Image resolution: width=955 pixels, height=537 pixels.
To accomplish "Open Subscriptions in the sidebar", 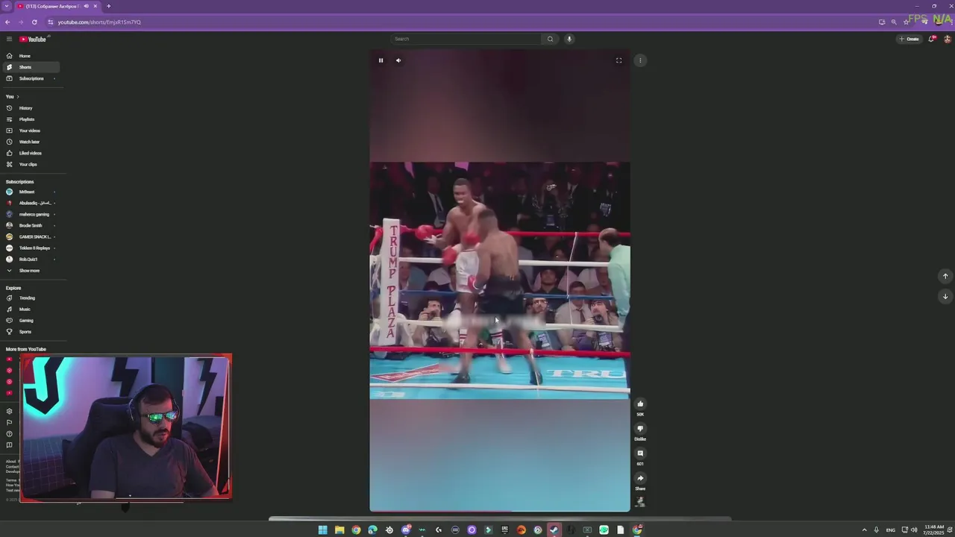I will [30, 78].
